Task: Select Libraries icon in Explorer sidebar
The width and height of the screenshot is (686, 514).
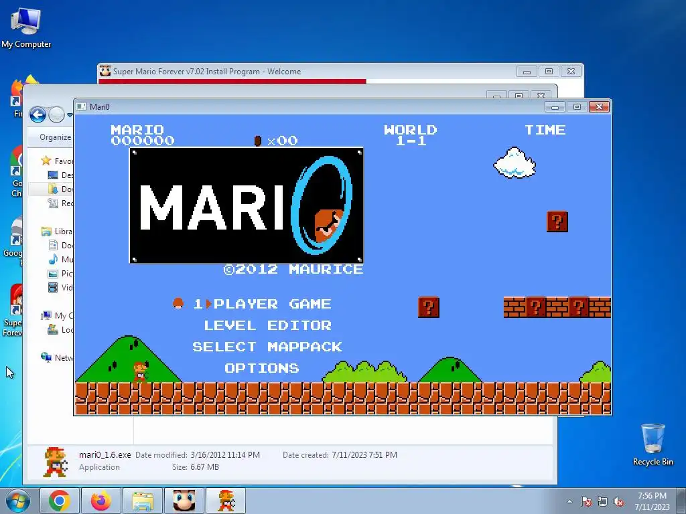Action: tap(46, 231)
